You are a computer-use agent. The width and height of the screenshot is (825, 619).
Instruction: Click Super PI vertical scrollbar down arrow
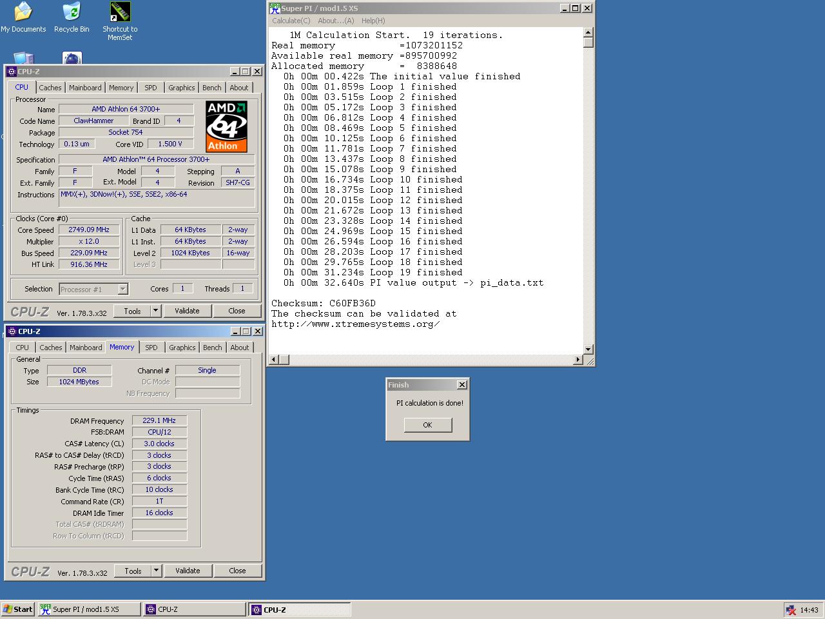coord(588,349)
